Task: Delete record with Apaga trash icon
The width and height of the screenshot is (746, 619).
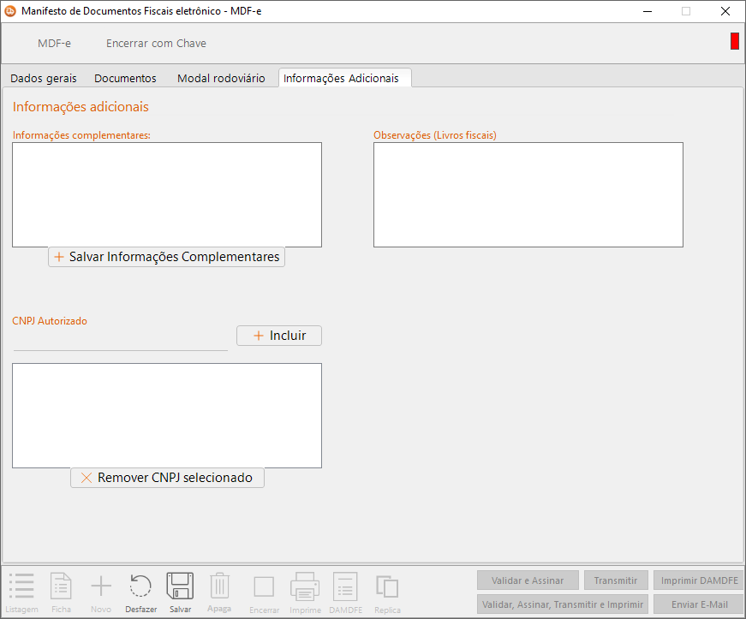Action: click(219, 587)
